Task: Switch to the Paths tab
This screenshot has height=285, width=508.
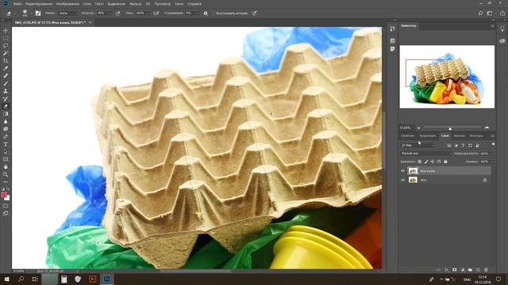Action: [x=476, y=136]
